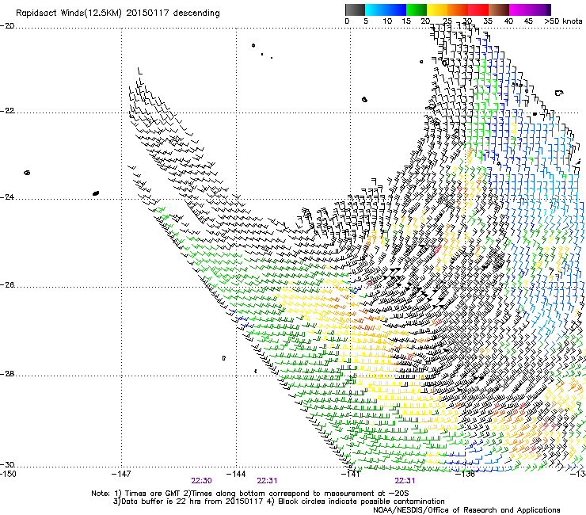
Task: Pick the brown 35-40 knots legend swatch
Action: tap(499, 10)
